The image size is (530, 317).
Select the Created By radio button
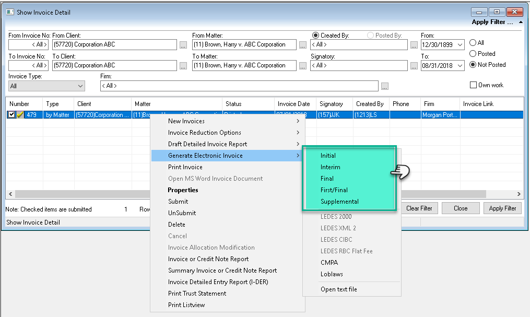[x=315, y=36]
